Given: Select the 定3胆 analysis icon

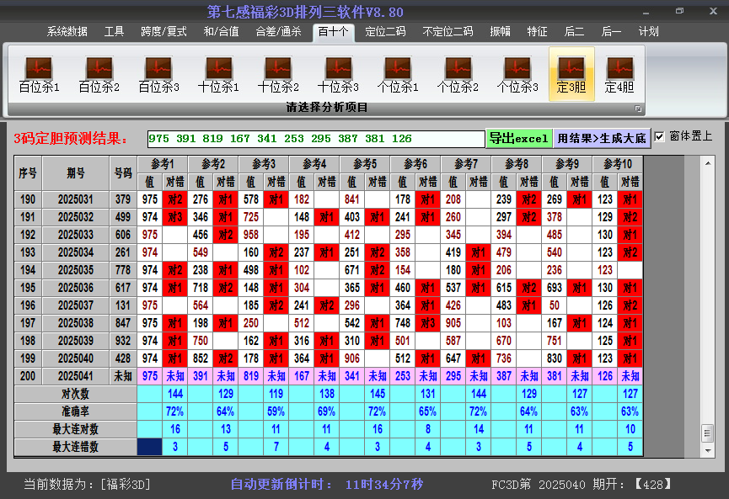Looking at the screenshot, I should (x=571, y=74).
